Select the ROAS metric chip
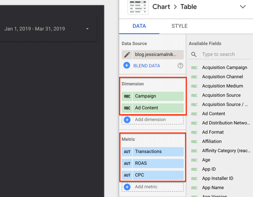This screenshot has height=197, width=253. [158, 163]
